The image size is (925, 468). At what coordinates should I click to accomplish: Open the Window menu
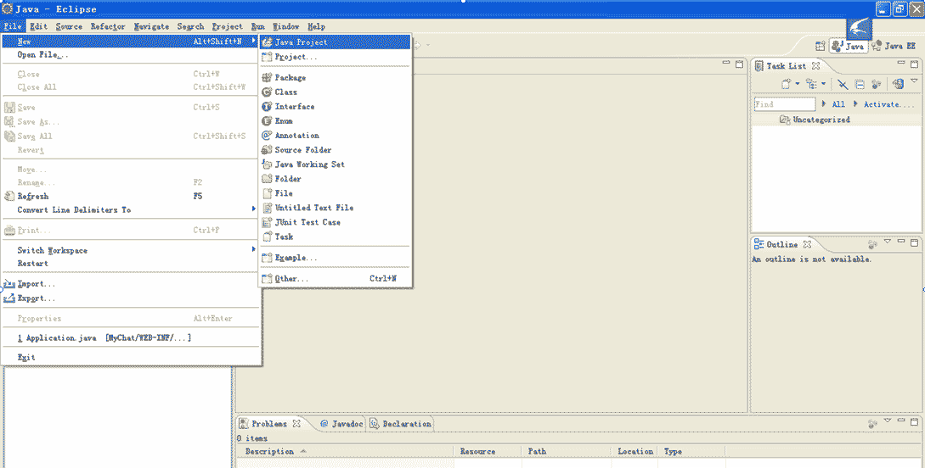pyautogui.click(x=285, y=26)
